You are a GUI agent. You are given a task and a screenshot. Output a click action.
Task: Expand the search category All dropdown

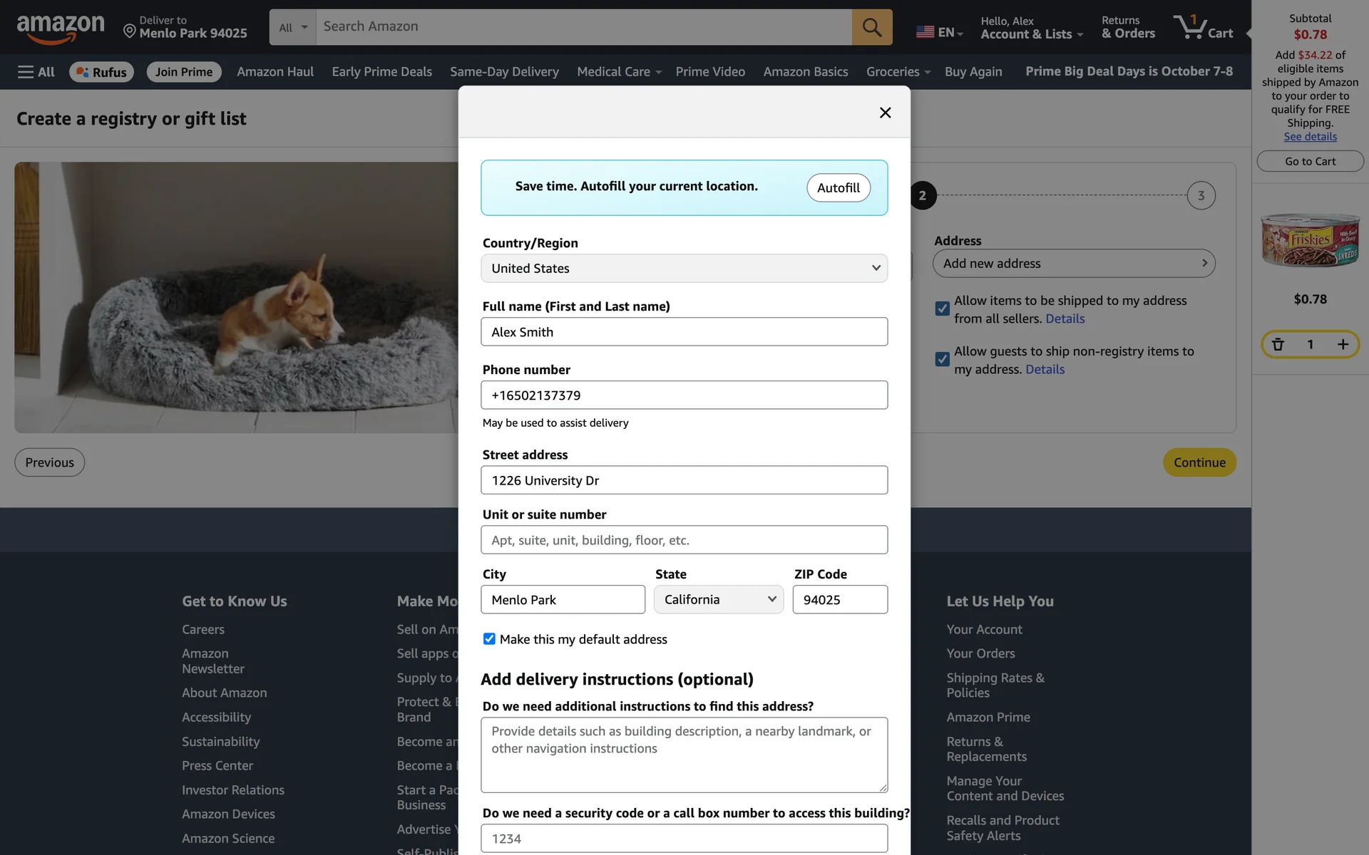point(292,27)
